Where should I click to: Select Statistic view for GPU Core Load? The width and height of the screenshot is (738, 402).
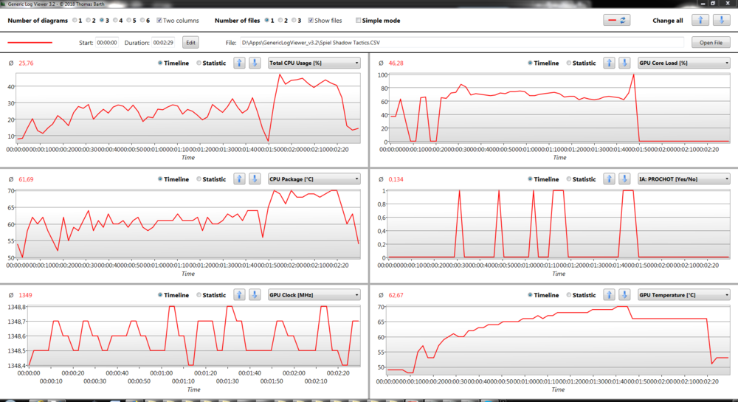point(568,63)
